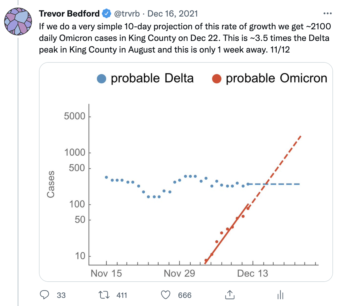Click the probable Omicron legend label
Screen dimensions: 340x306
click(277, 78)
